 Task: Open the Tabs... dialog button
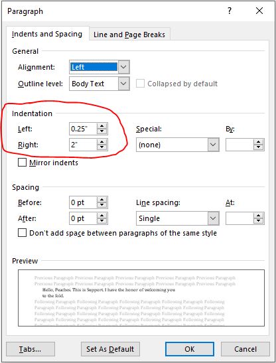31,349
